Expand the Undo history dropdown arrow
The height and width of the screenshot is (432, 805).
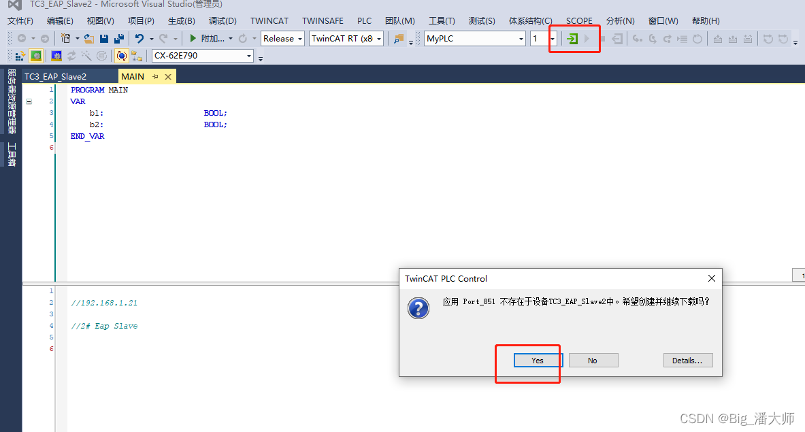coord(152,39)
